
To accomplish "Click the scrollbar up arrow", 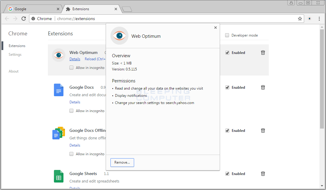I will [322, 27].
